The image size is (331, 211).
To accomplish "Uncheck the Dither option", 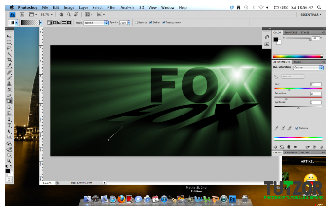I will (x=151, y=22).
